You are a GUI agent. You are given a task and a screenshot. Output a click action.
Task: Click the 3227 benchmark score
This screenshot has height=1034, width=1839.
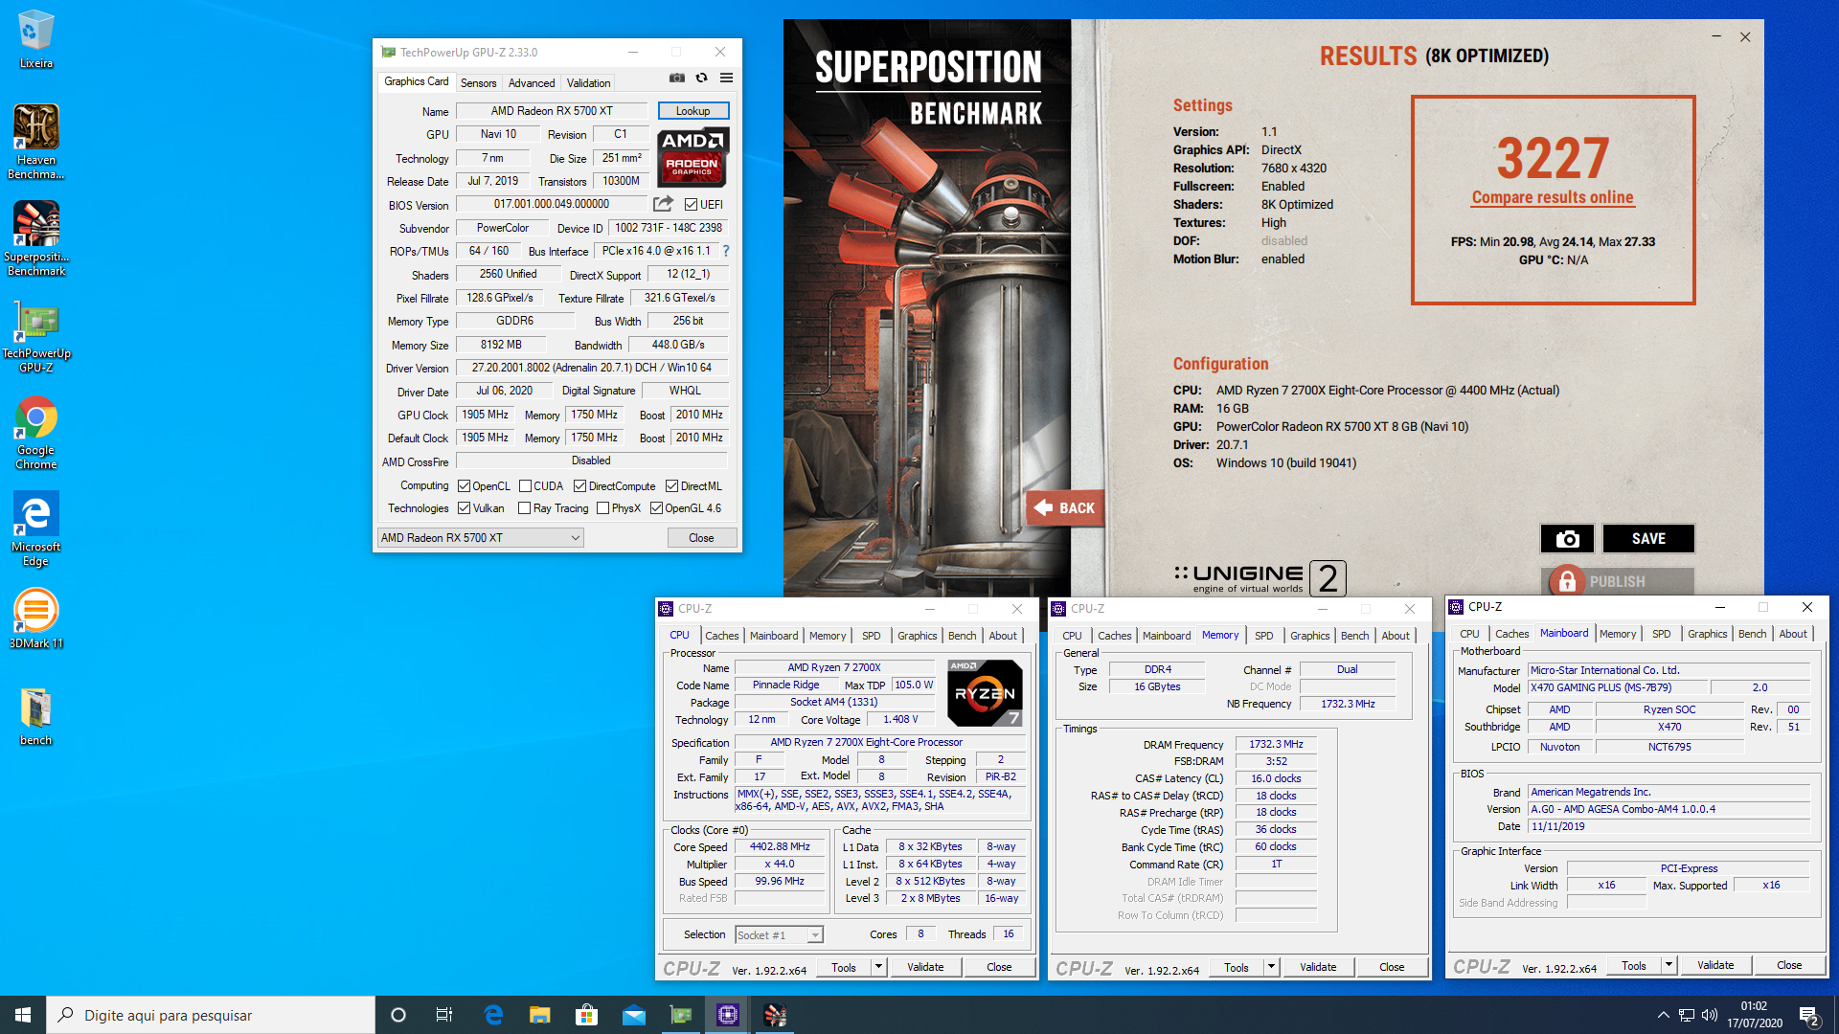[x=1553, y=158]
